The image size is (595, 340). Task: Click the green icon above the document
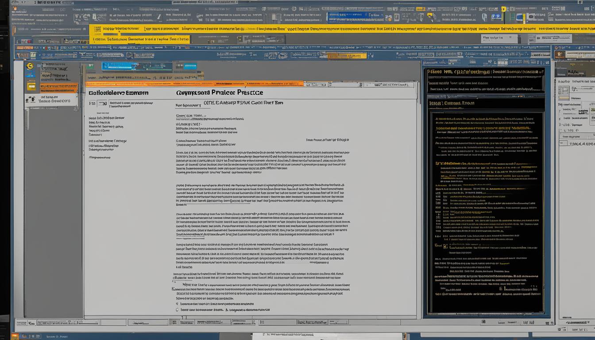[x=90, y=66]
